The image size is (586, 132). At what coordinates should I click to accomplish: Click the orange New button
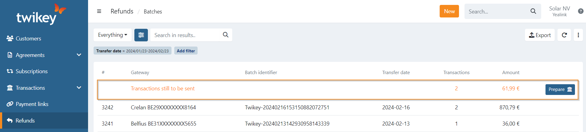449,11
